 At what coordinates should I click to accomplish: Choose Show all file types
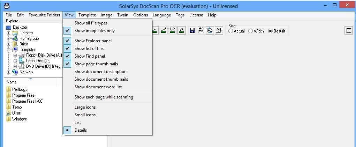point(107,23)
